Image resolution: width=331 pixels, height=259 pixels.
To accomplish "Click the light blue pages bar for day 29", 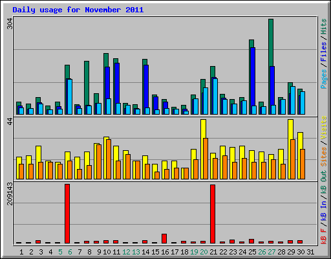I will click(x=293, y=100).
